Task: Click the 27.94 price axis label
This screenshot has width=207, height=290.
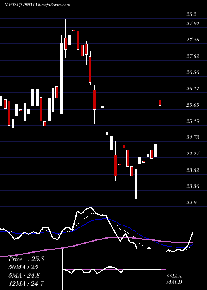Action: pyautogui.click(x=193, y=24)
